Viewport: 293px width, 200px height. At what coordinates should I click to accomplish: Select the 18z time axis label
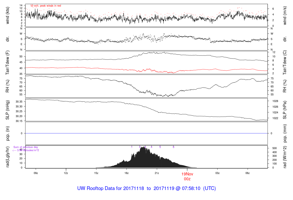[126, 173]
